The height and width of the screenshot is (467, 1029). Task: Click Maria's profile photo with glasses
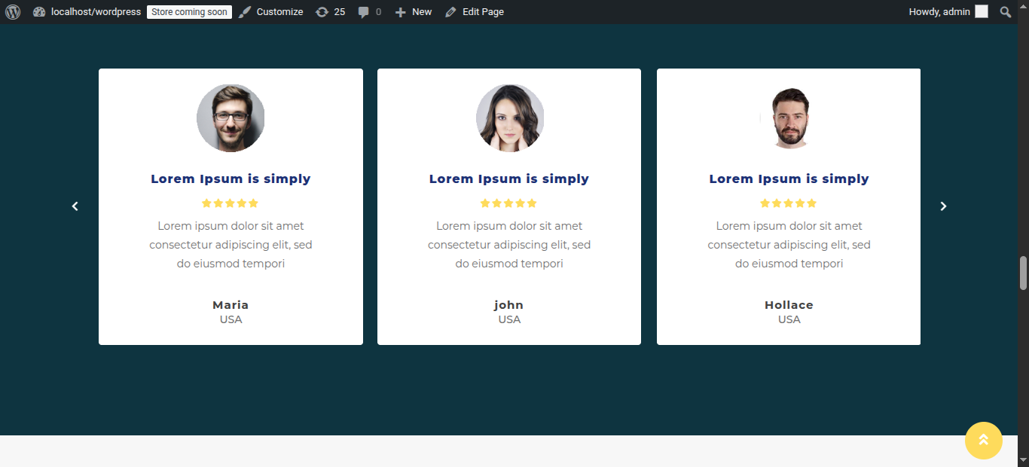[x=231, y=118]
